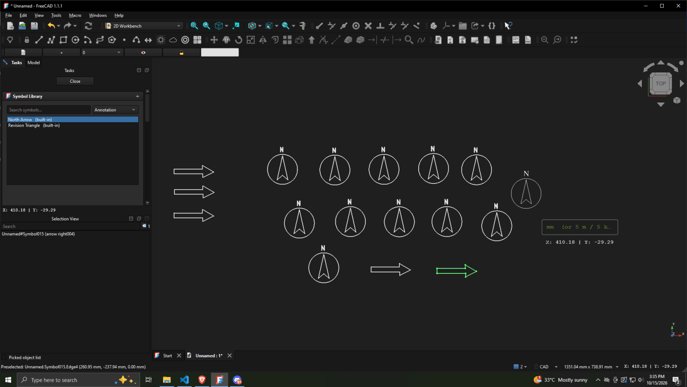
Task: Select the Rotate tool
Action: tap(238, 40)
